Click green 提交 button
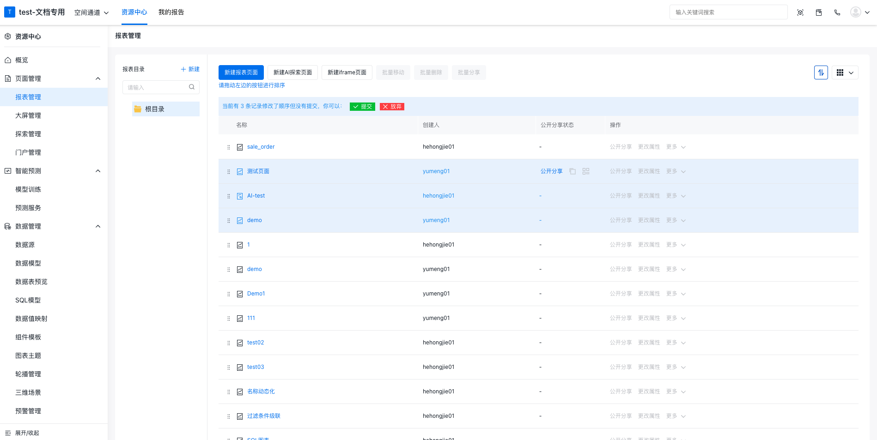Screen dimensions: 877x440 pos(362,107)
